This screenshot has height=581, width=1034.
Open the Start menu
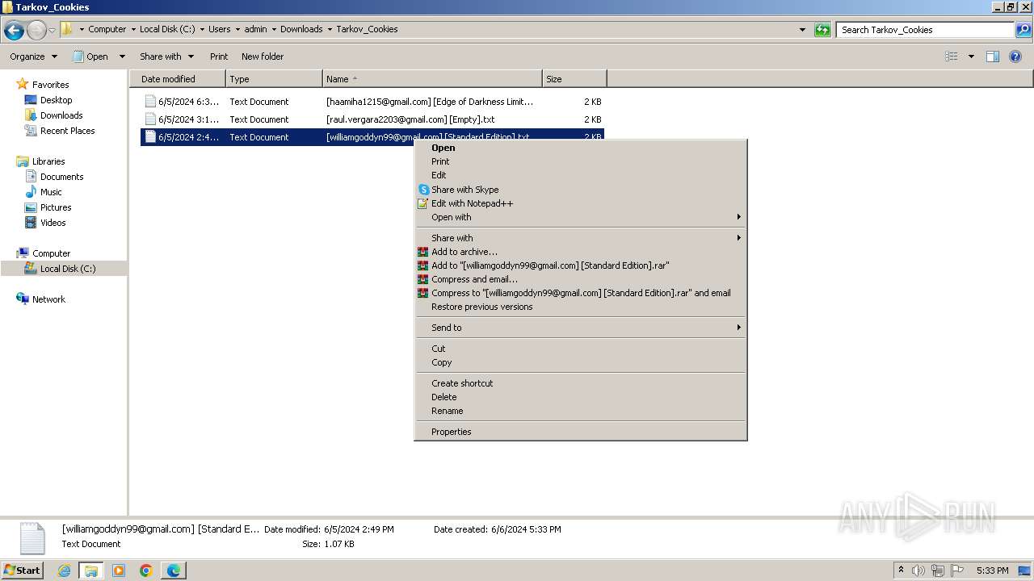[23, 571]
